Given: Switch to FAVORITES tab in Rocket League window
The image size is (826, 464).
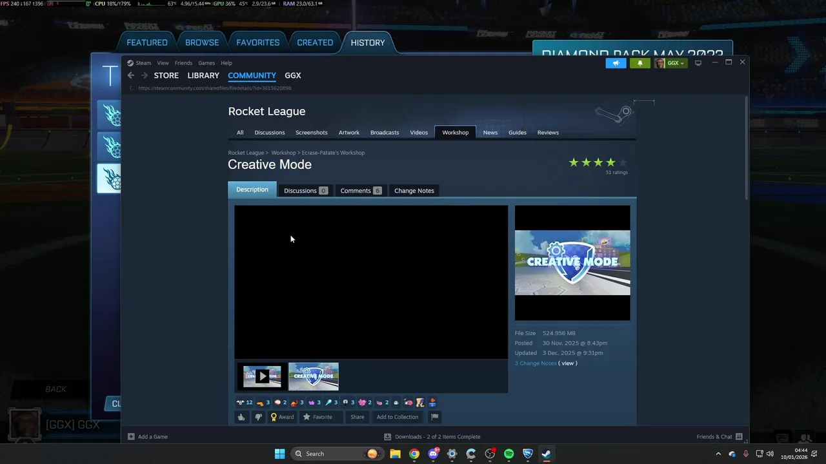Looking at the screenshot, I should (258, 43).
